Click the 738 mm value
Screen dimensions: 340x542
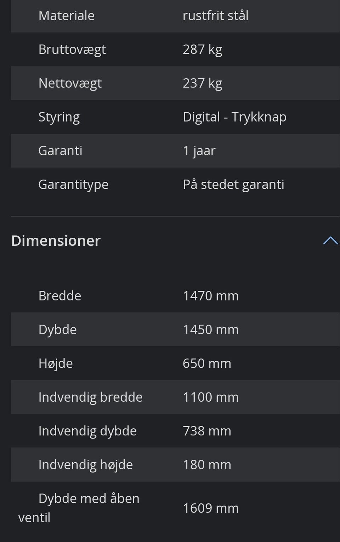tap(207, 431)
